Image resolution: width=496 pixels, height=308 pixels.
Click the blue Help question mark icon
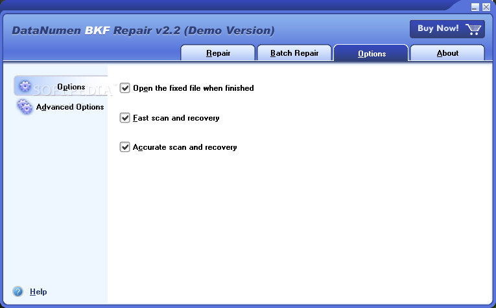coord(18,291)
